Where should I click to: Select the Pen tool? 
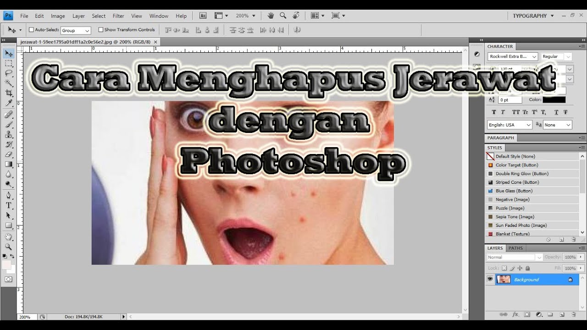point(8,196)
